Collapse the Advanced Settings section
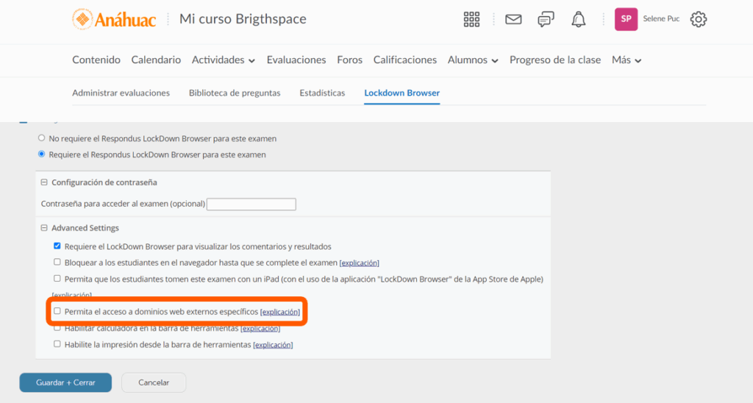This screenshot has height=403, width=753. [x=44, y=228]
